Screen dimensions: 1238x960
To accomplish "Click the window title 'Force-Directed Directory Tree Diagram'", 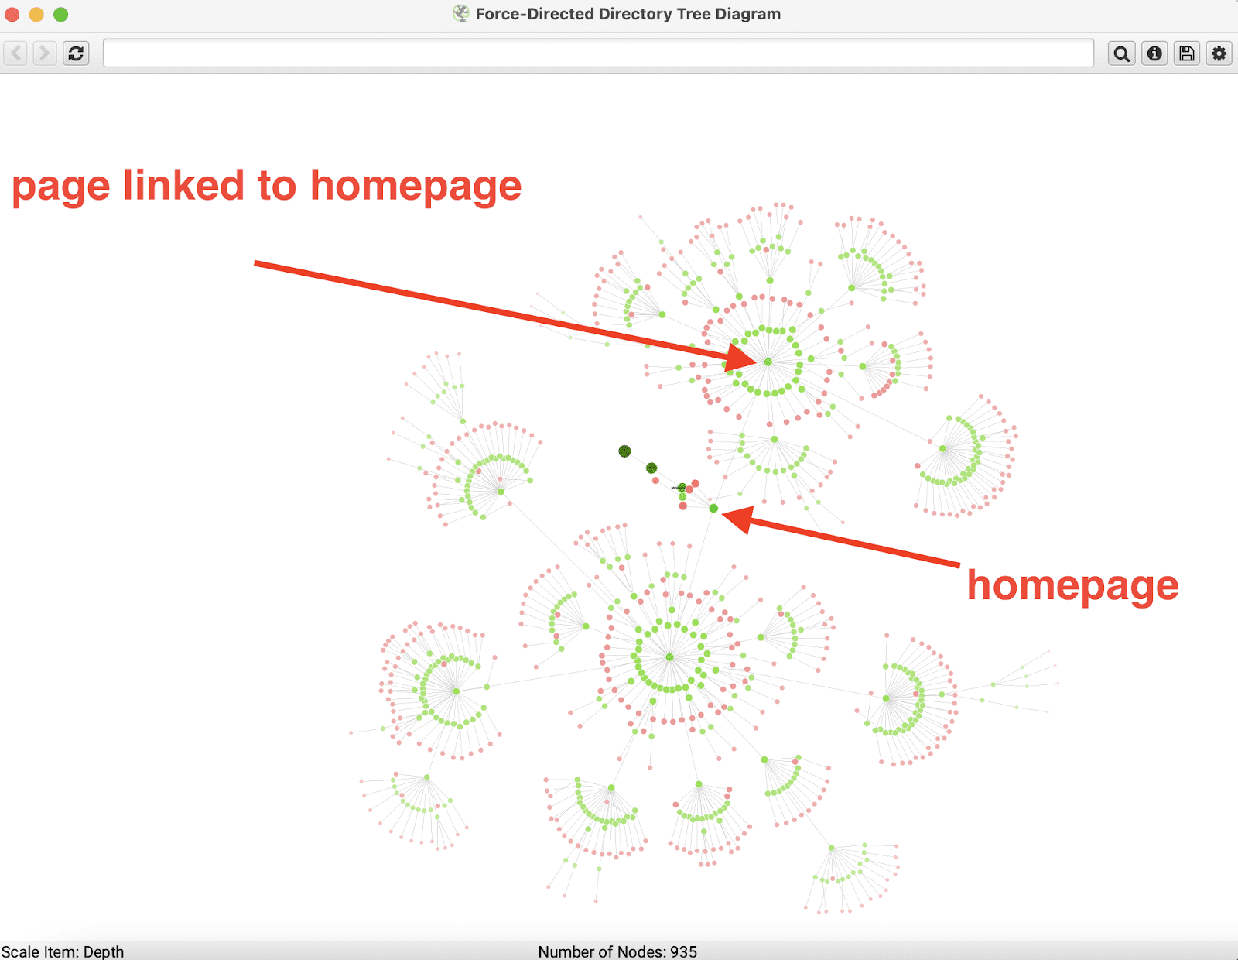I will pos(628,14).
